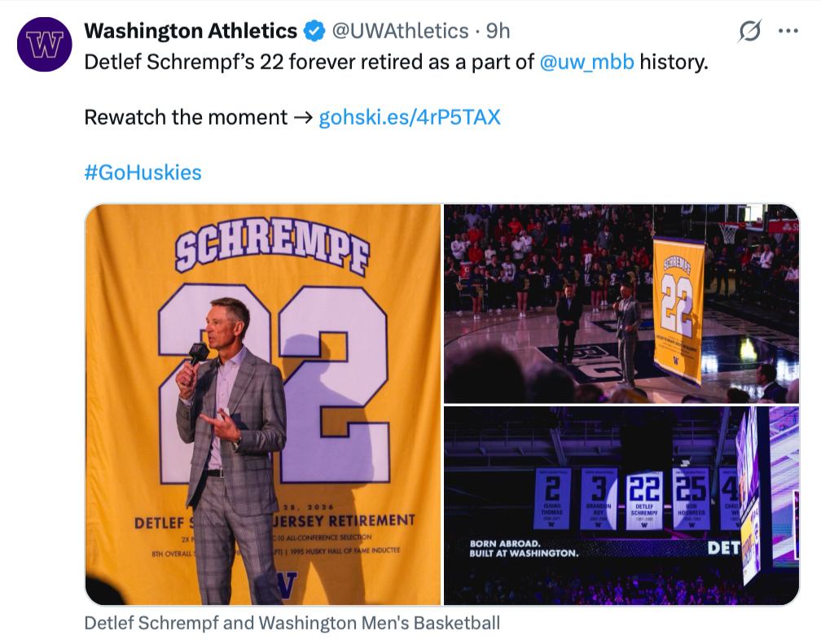The height and width of the screenshot is (640, 821).
Task: Click the "Rewatch the moment" text
Action: (x=186, y=117)
